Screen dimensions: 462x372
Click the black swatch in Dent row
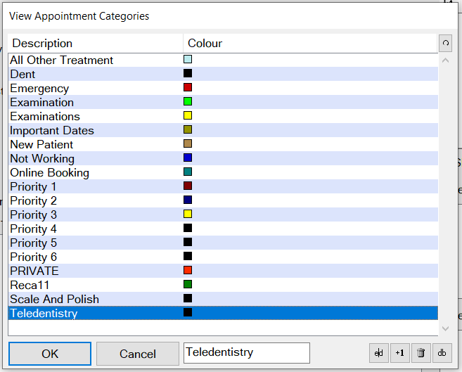coord(188,73)
